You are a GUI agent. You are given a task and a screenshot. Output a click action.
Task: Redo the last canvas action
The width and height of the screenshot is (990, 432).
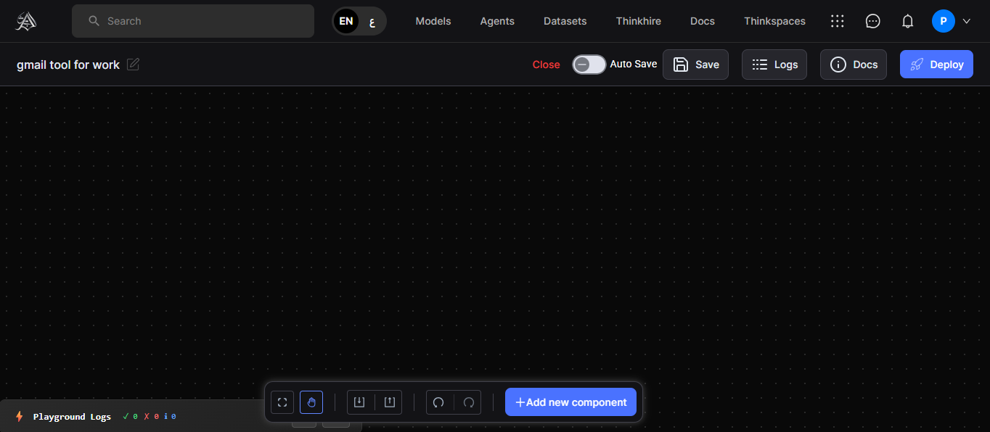click(469, 402)
